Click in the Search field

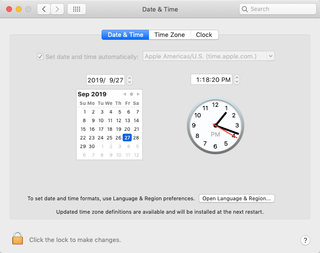278,9
